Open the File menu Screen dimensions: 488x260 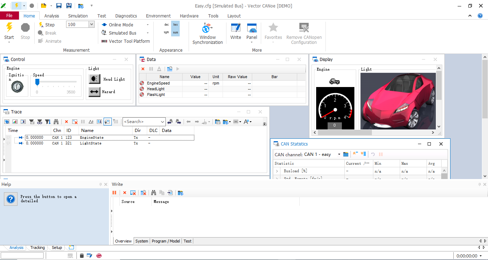(x=10, y=16)
